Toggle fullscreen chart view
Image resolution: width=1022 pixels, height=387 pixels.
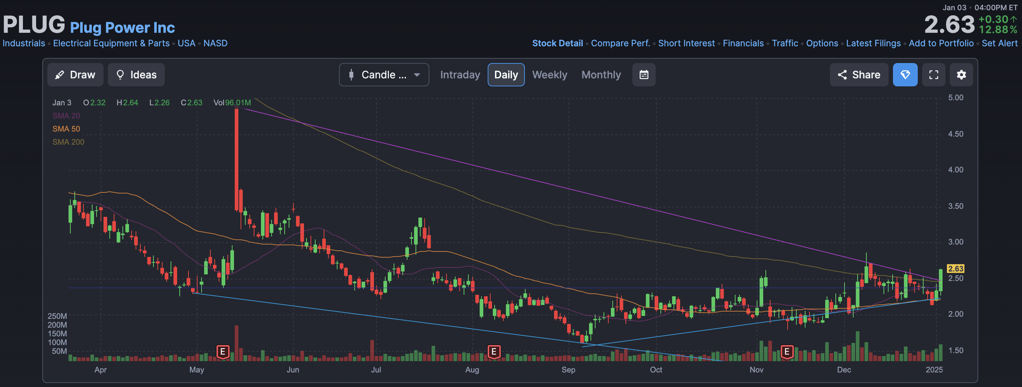933,75
